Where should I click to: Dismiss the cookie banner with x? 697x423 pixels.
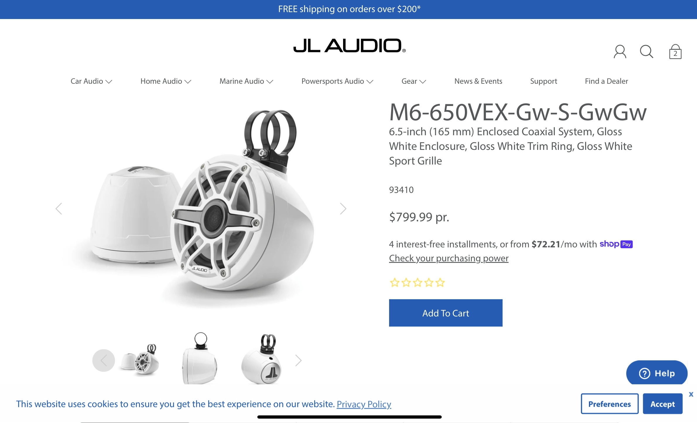coord(691,394)
